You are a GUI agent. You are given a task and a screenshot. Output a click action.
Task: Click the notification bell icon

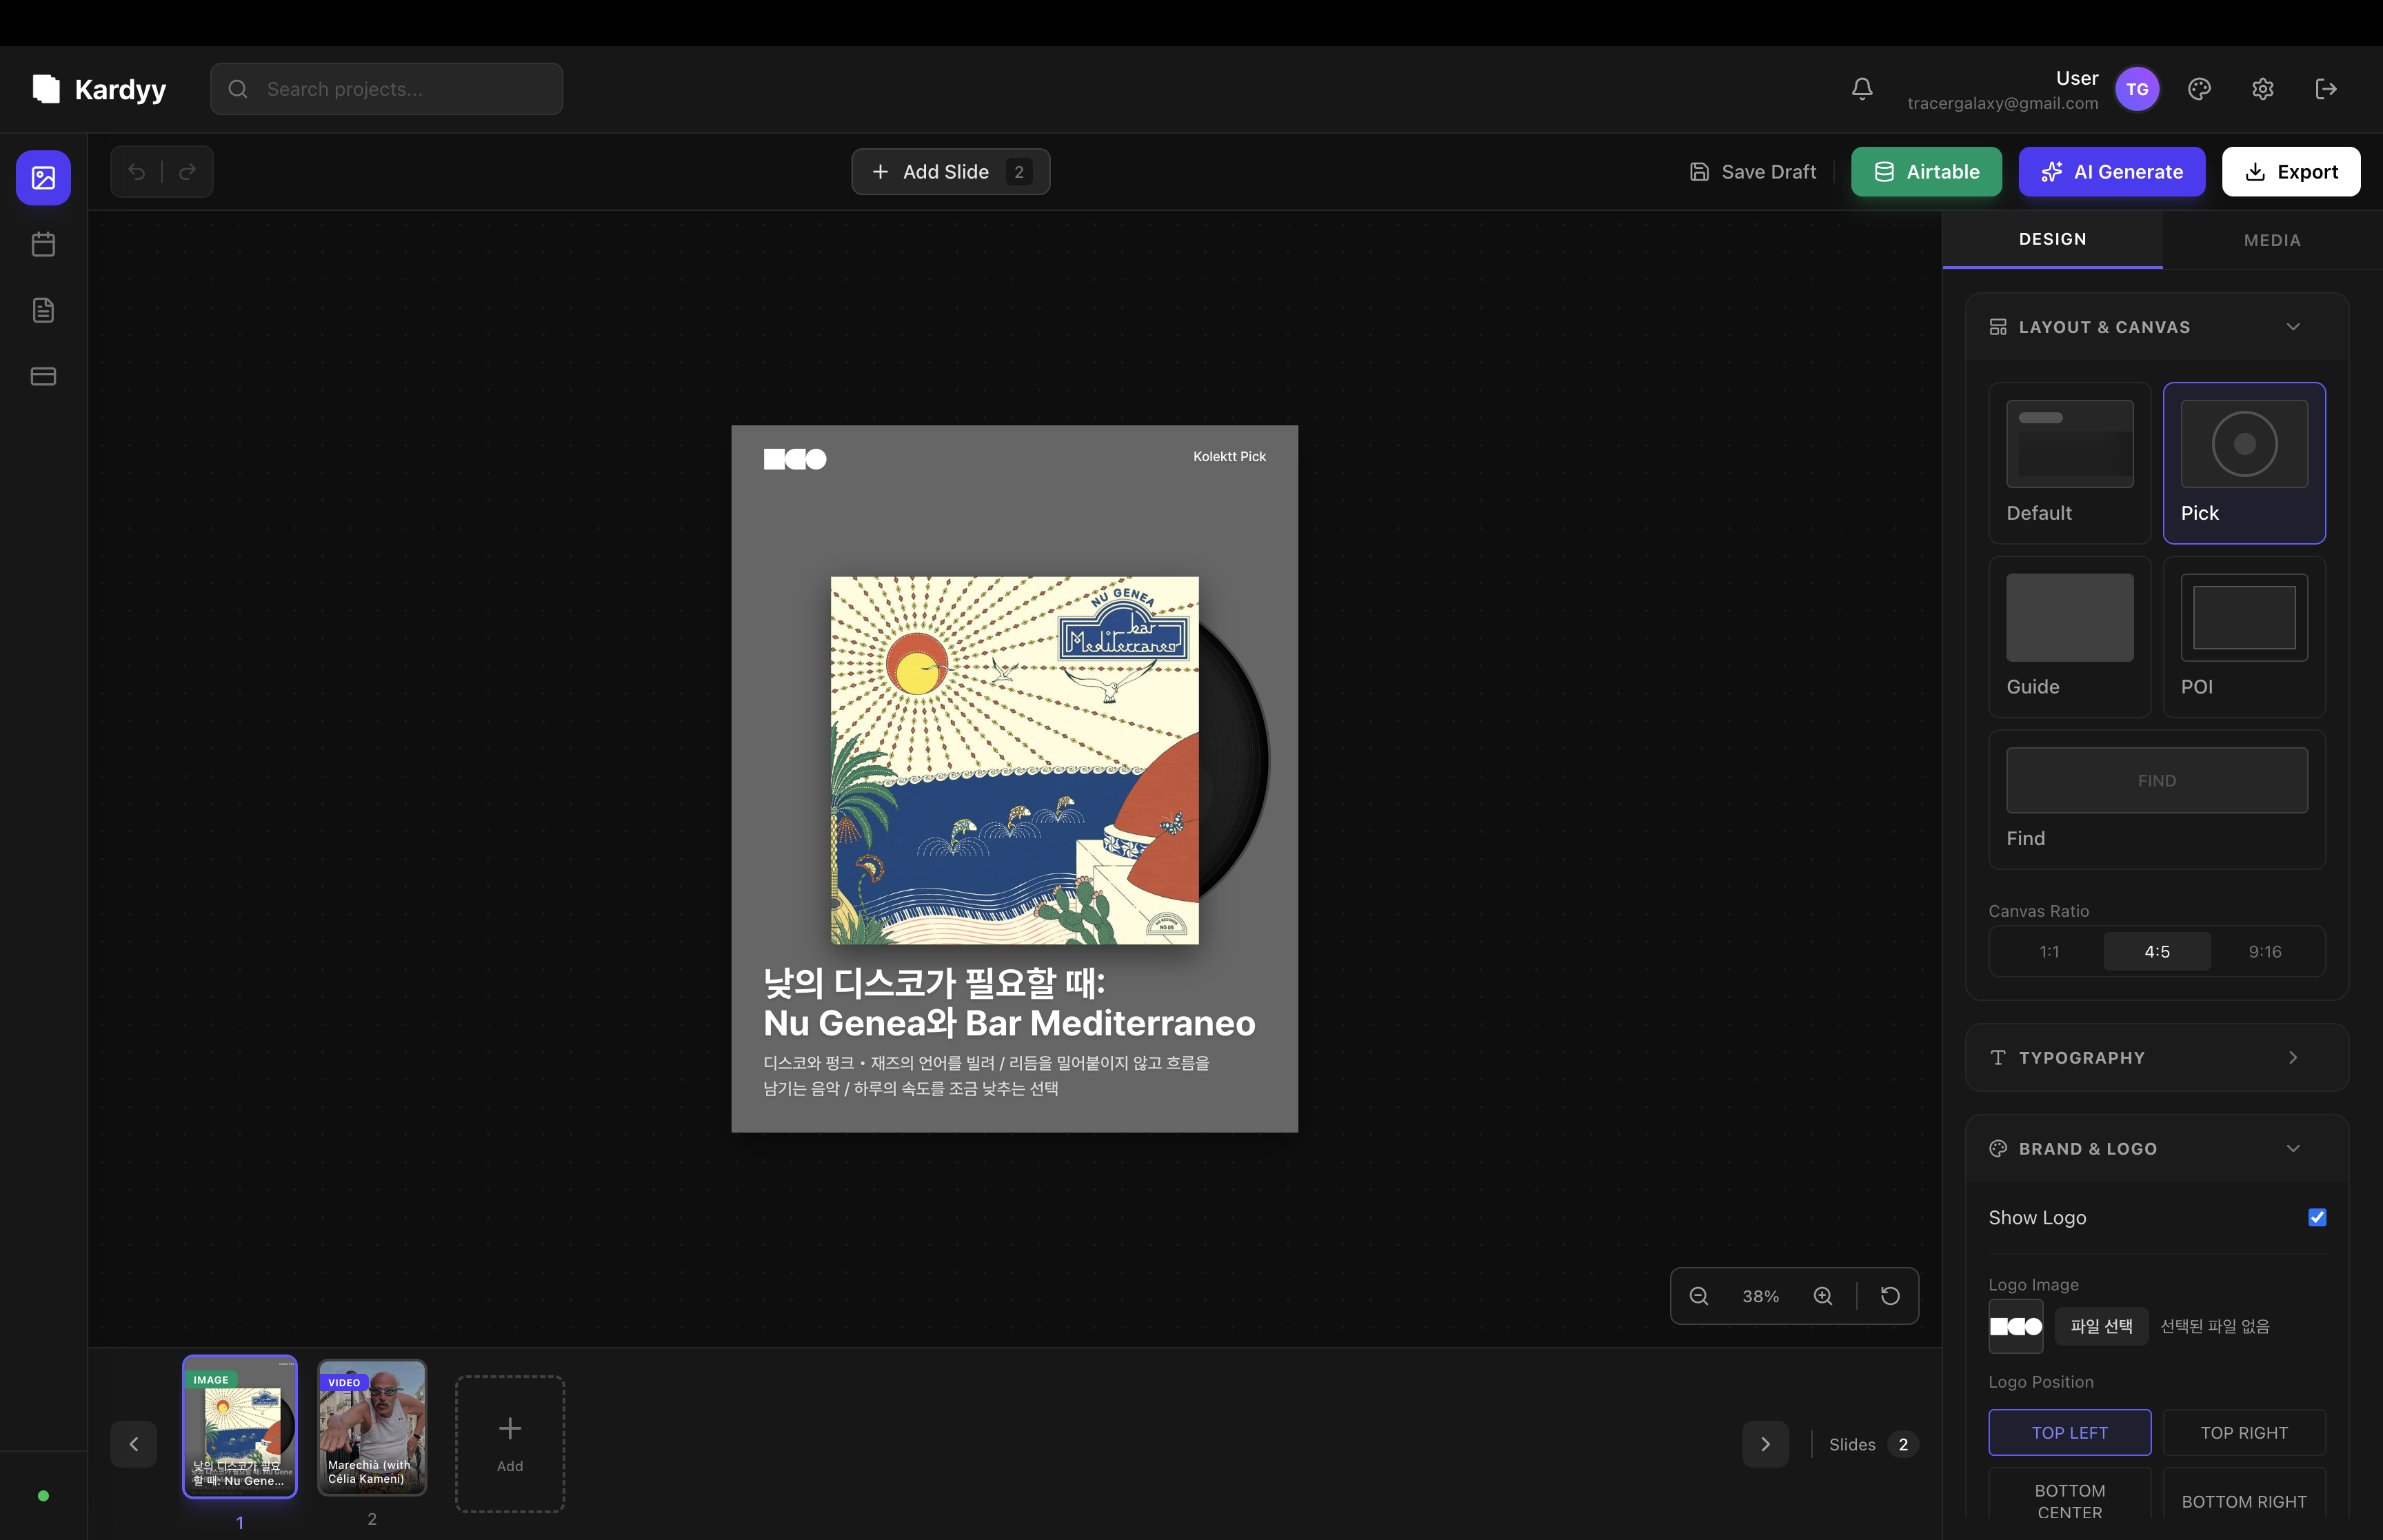click(1861, 89)
